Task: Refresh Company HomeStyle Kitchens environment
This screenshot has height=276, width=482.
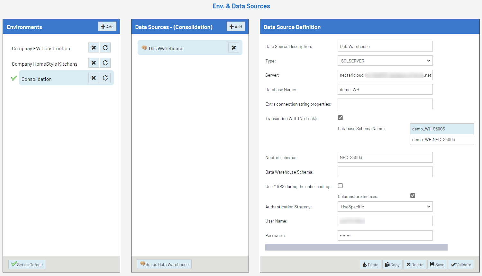Action: pos(105,63)
